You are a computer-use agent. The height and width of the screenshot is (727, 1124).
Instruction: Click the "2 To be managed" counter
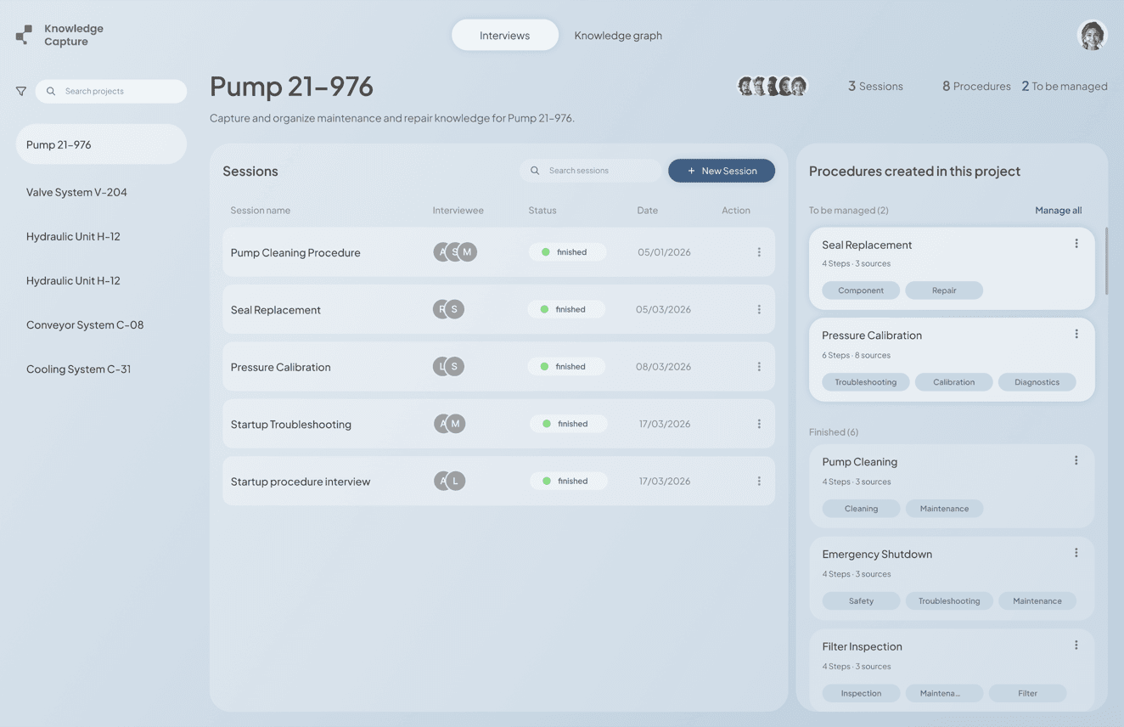tap(1065, 86)
